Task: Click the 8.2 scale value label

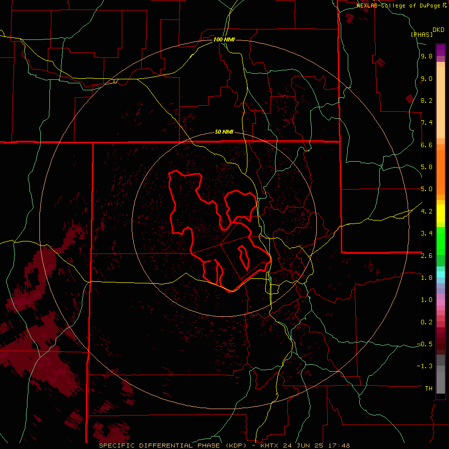Action: point(427,100)
